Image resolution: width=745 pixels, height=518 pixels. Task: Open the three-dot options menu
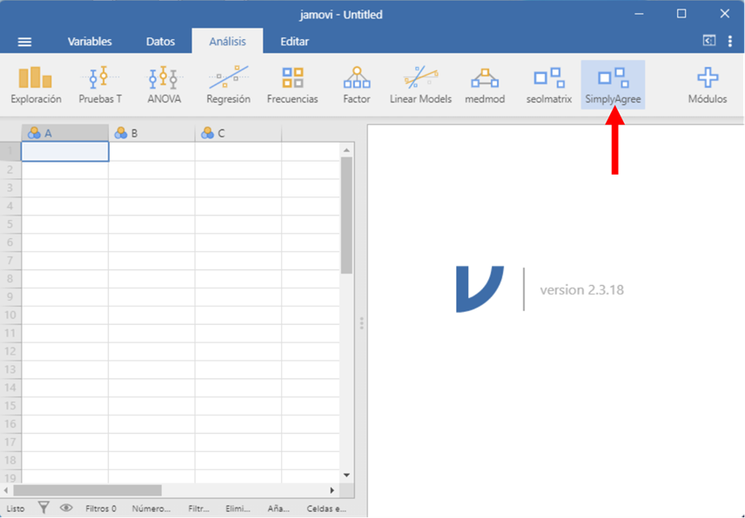pyautogui.click(x=729, y=41)
